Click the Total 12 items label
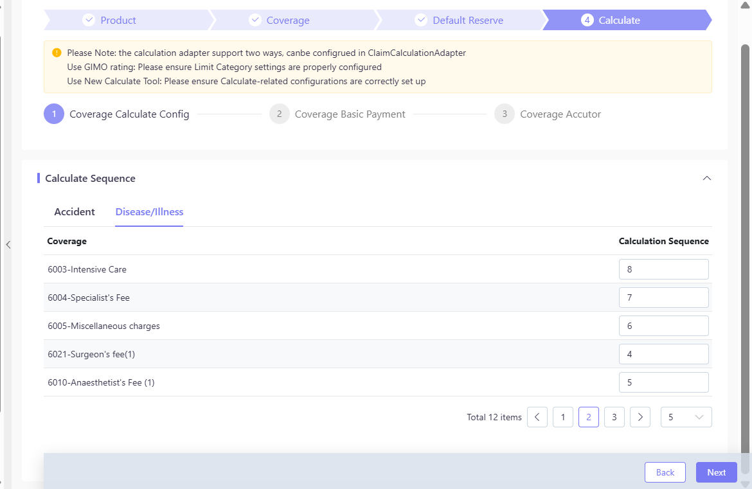 (494, 417)
